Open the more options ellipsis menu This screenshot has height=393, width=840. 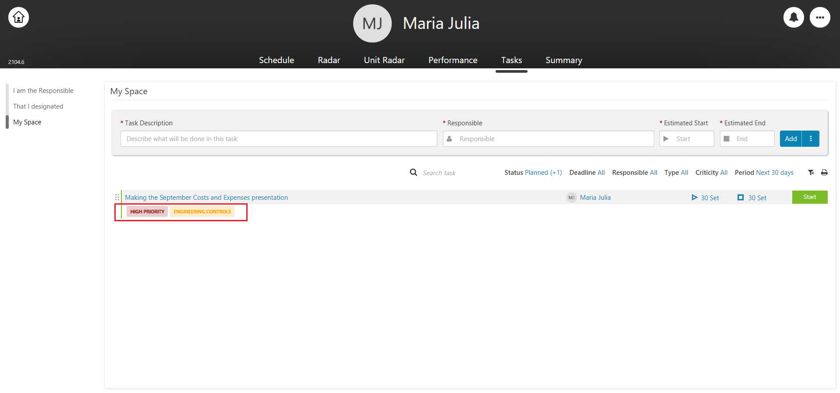tap(820, 18)
